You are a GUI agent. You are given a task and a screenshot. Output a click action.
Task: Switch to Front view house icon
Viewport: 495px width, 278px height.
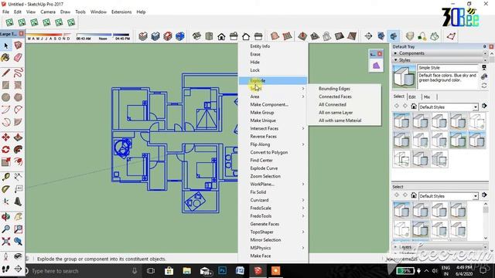point(221,36)
